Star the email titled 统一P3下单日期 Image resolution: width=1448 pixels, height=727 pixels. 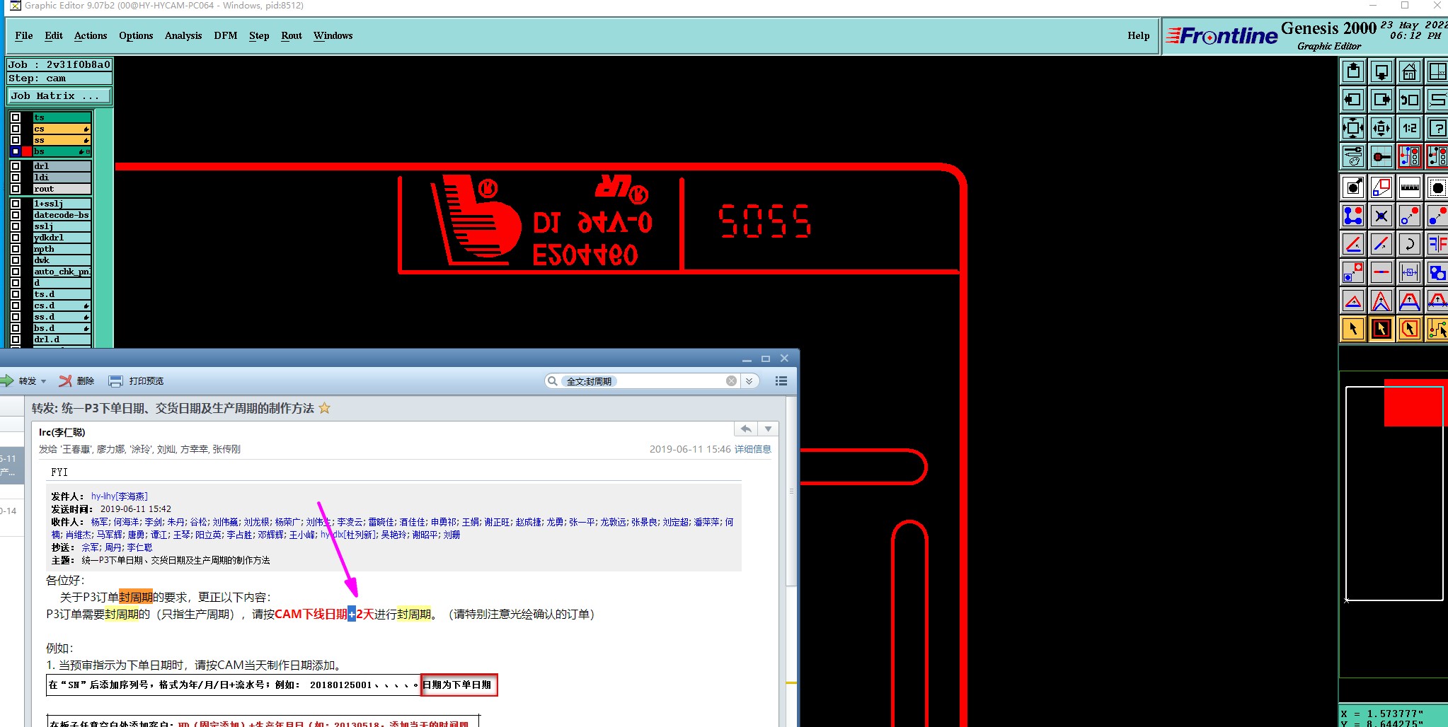point(324,408)
